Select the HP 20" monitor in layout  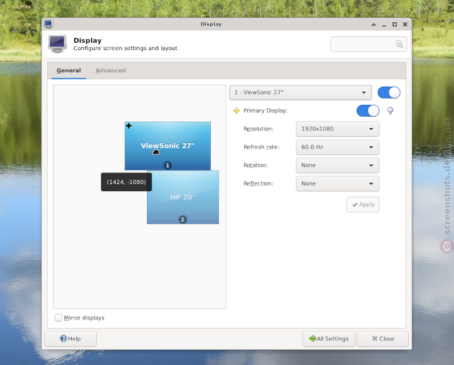pos(183,197)
